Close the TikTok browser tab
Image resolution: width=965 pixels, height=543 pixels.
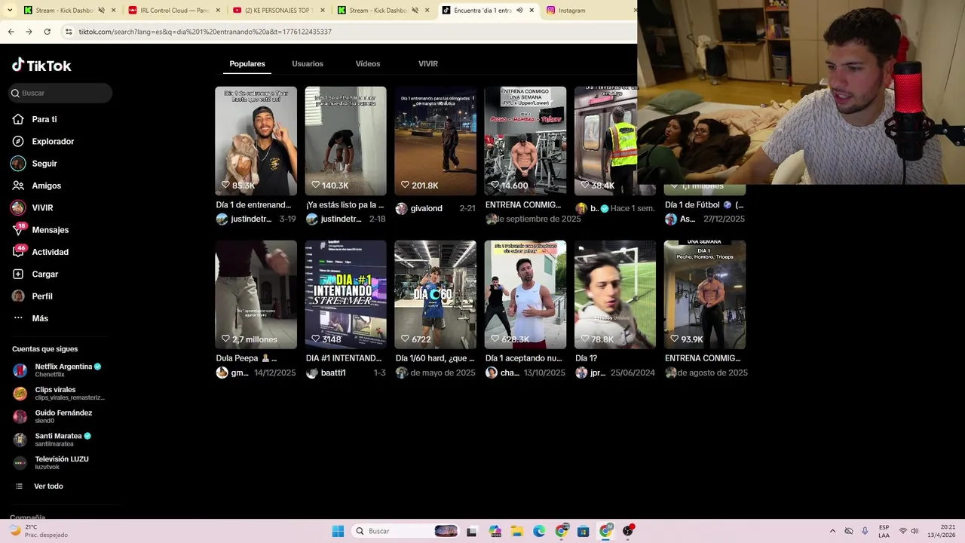pyautogui.click(x=532, y=11)
